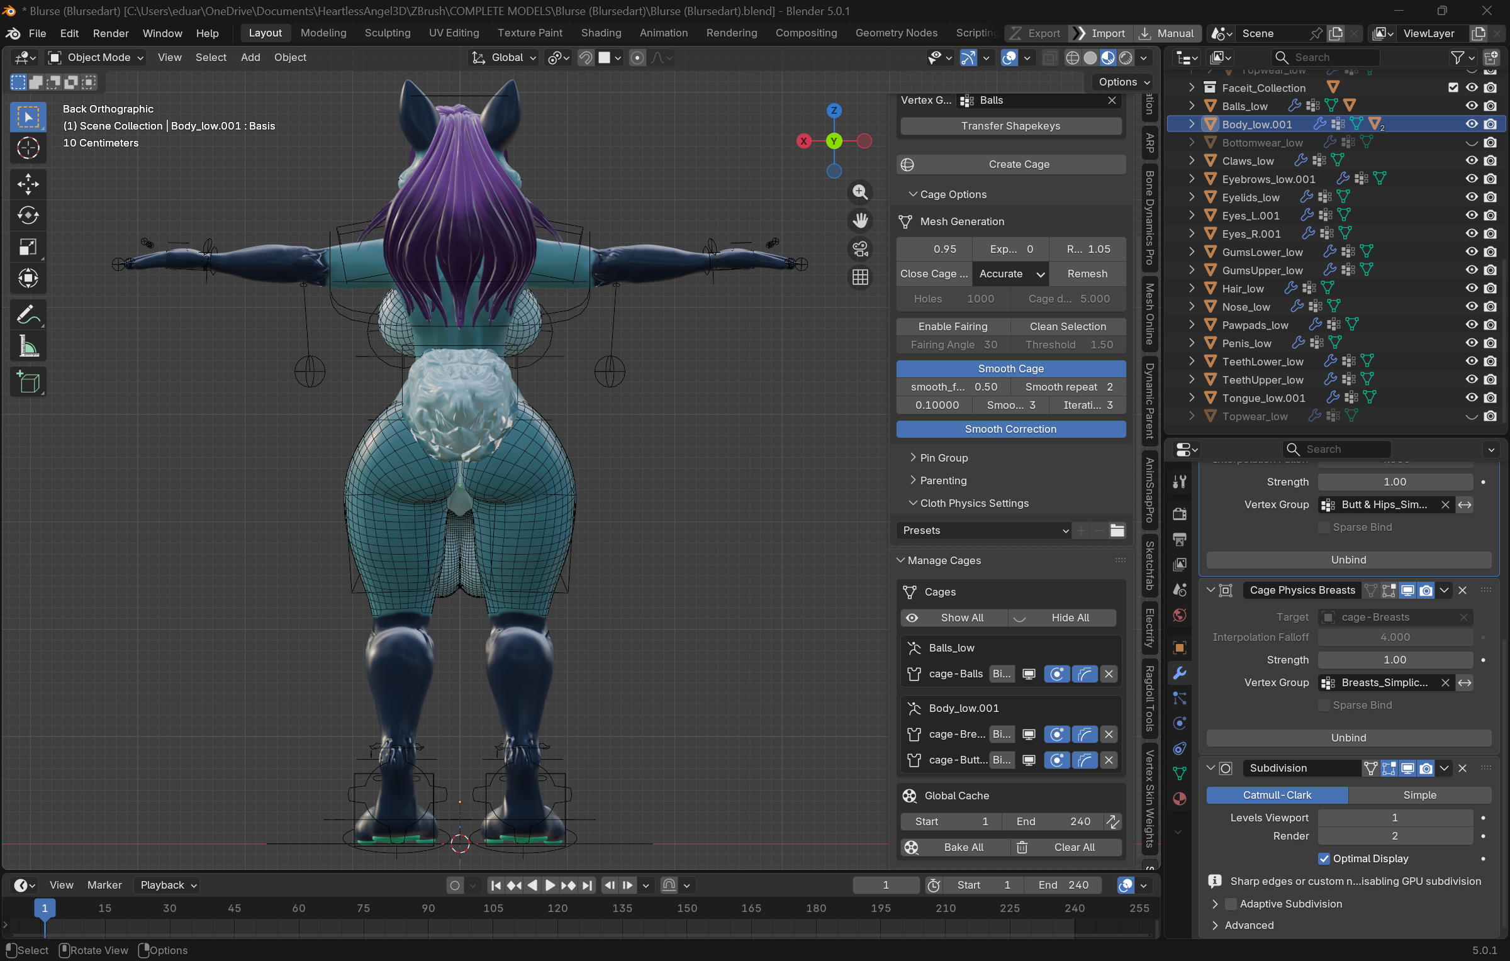
Task: Open the Bone Dynamics Pro sidebar tab
Action: pos(1149,218)
